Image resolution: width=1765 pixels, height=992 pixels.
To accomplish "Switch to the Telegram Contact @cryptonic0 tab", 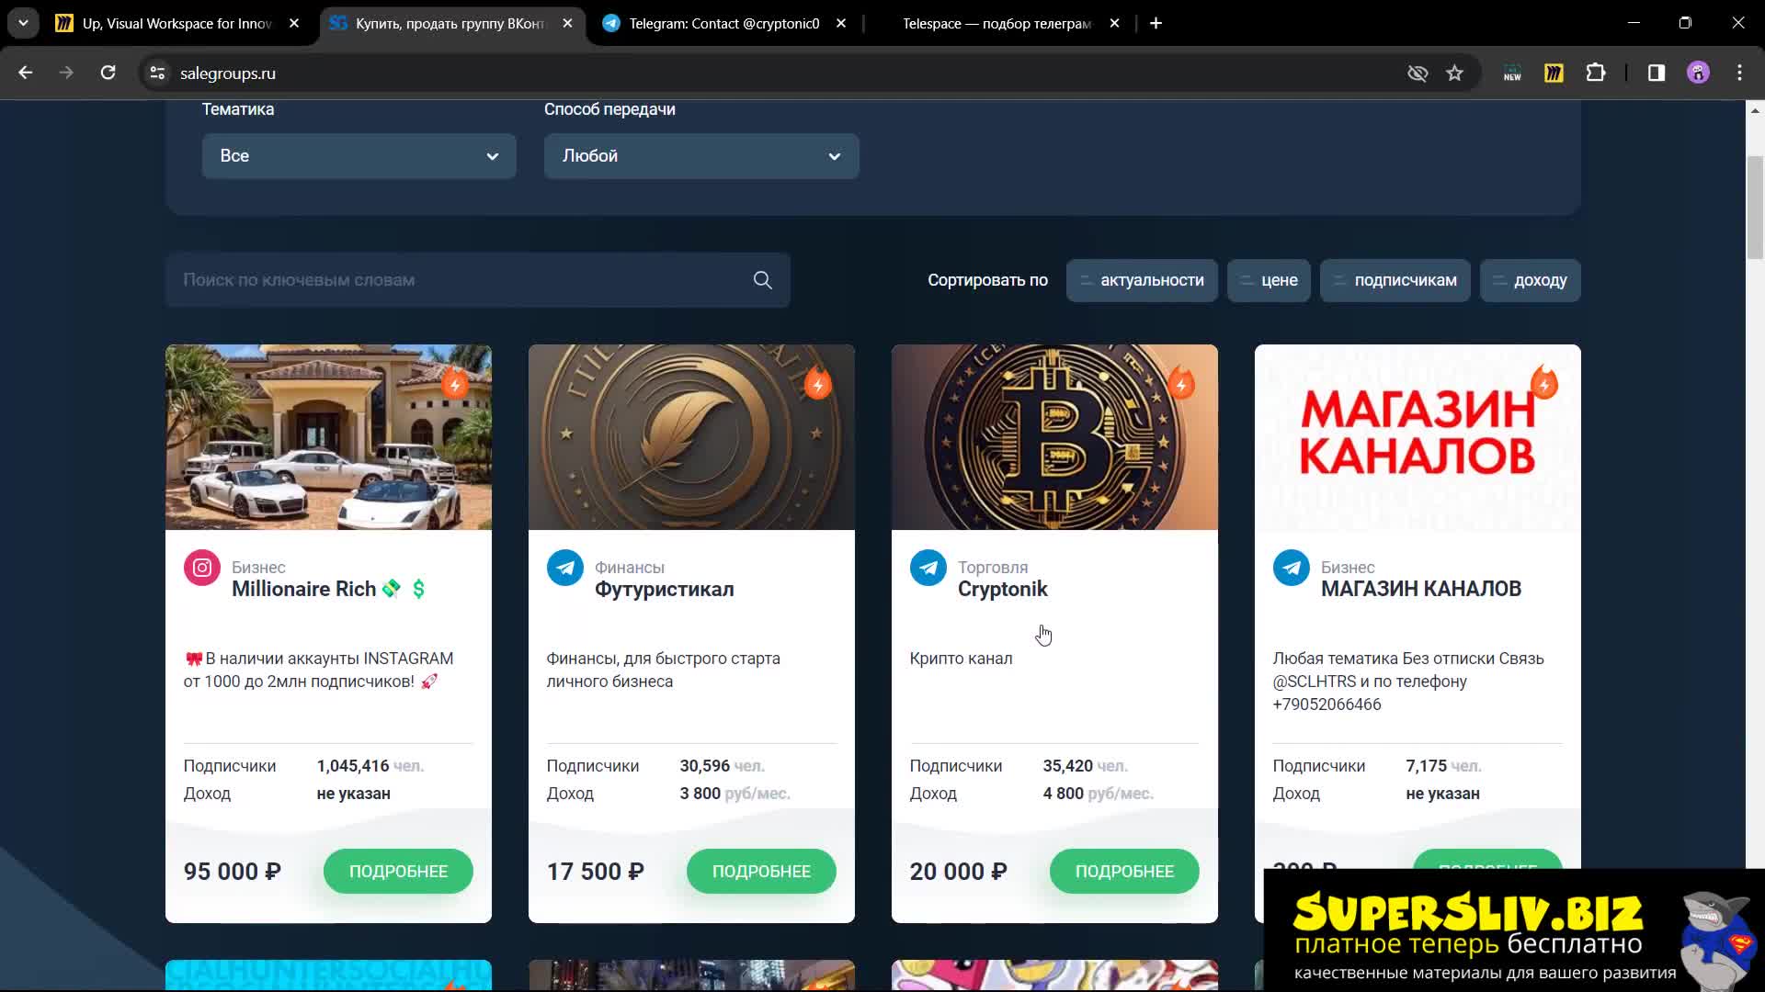I will (724, 23).
